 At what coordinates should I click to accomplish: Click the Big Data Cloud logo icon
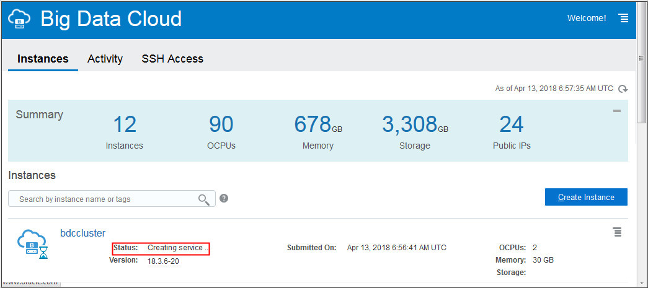[19, 19]
